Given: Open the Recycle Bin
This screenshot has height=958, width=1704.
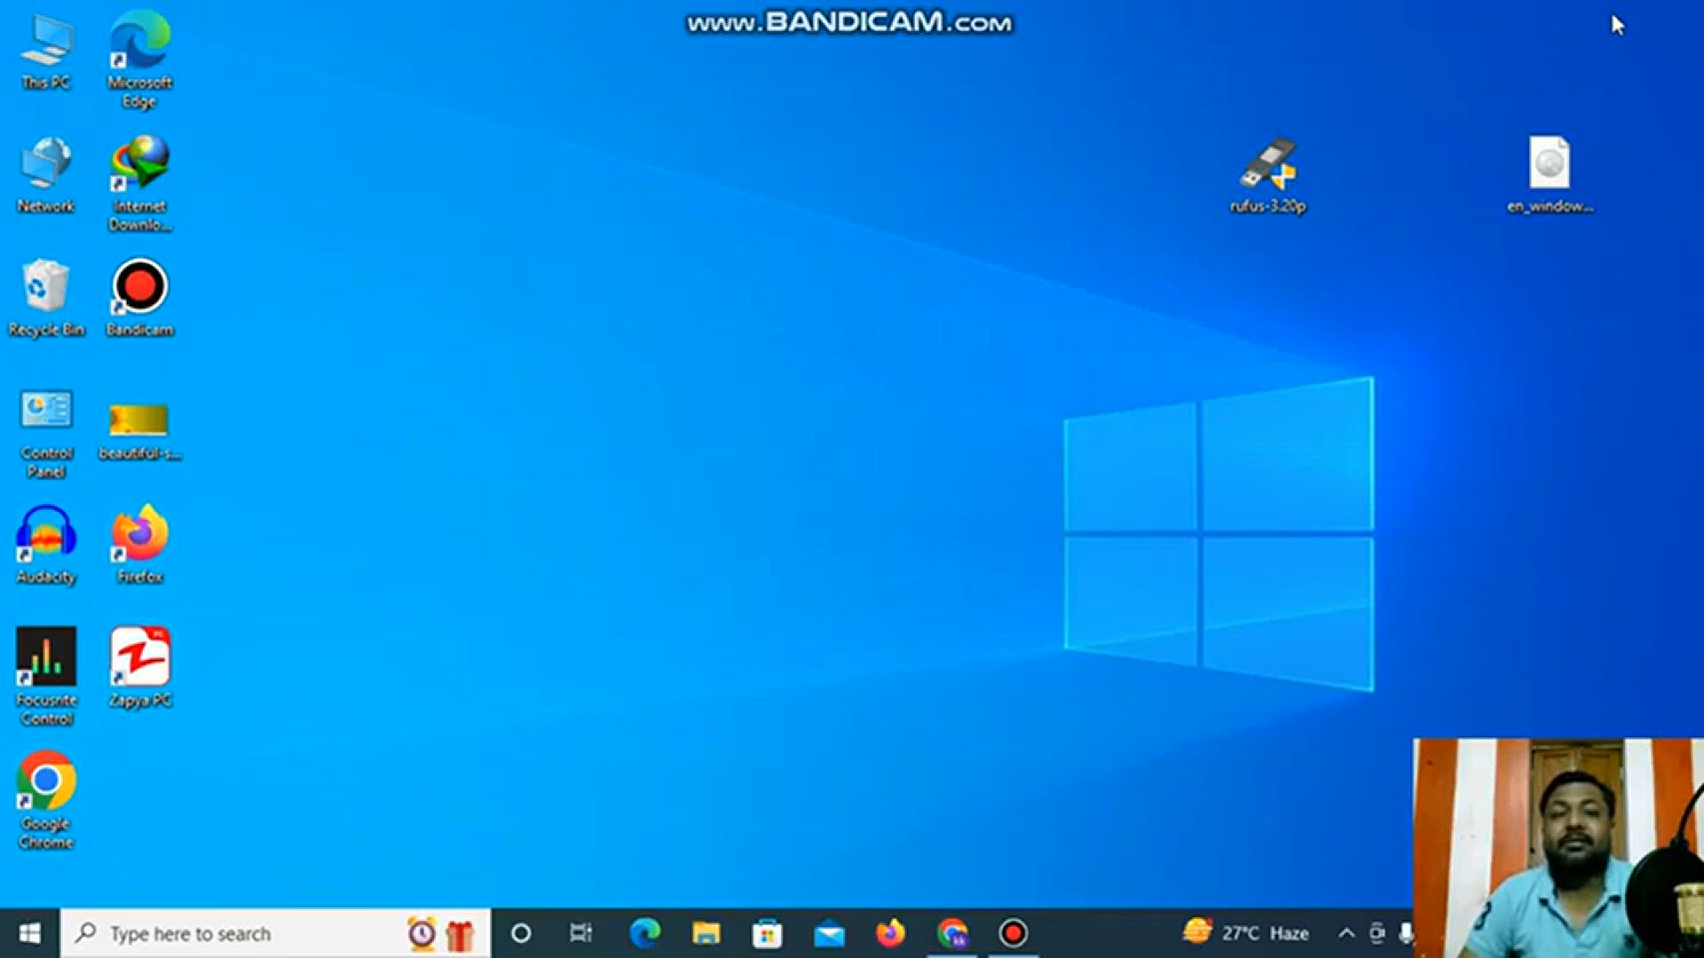Looking at the screenshot, I should point(46,284).
